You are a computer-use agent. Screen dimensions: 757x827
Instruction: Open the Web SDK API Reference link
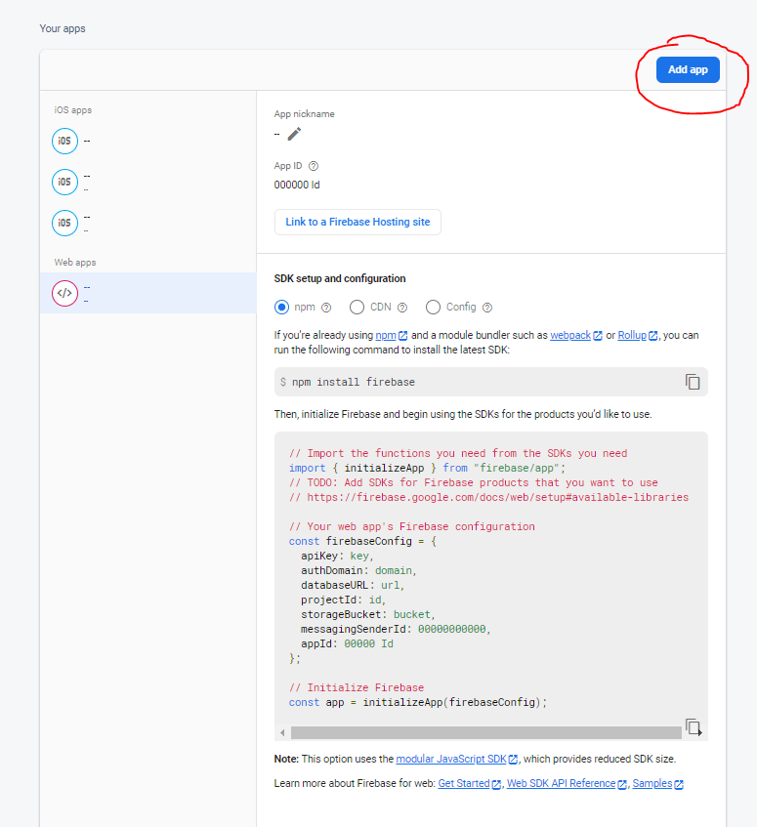click(561, 784)
